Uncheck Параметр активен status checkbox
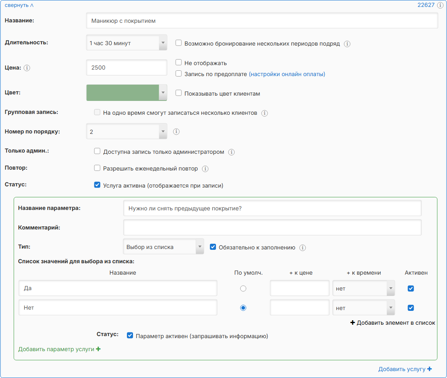The image size is (447, 378). pos(130,335)
